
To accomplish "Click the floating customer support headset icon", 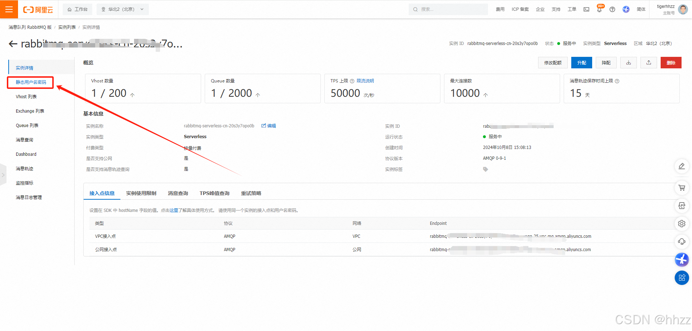I will point(682,242).
